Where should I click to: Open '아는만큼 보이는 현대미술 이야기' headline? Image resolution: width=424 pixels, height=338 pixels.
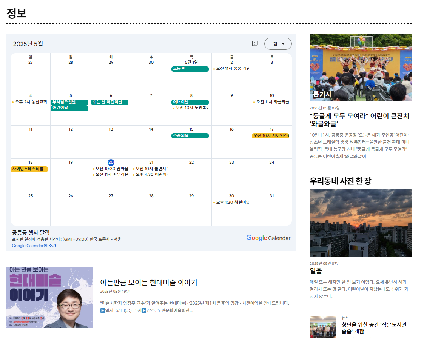(149, 283)
